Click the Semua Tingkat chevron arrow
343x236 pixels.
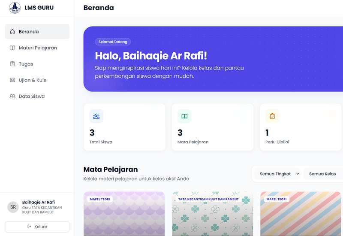(x=298, y=174)
